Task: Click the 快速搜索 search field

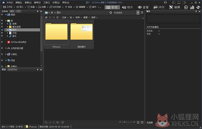Action: (125, 13)
